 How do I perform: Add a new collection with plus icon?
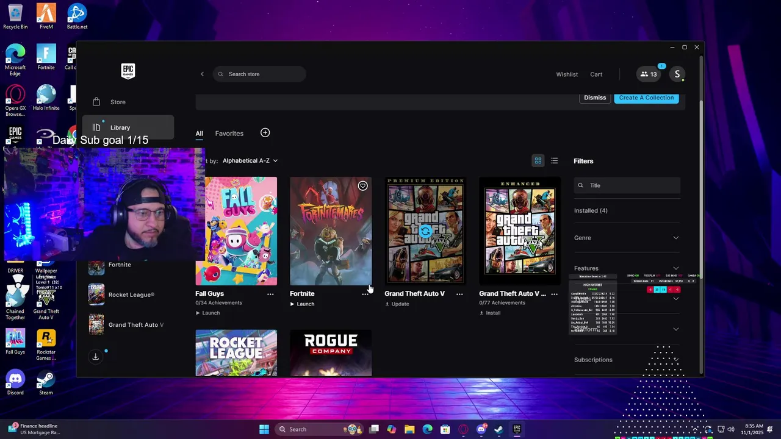(265, 133)
